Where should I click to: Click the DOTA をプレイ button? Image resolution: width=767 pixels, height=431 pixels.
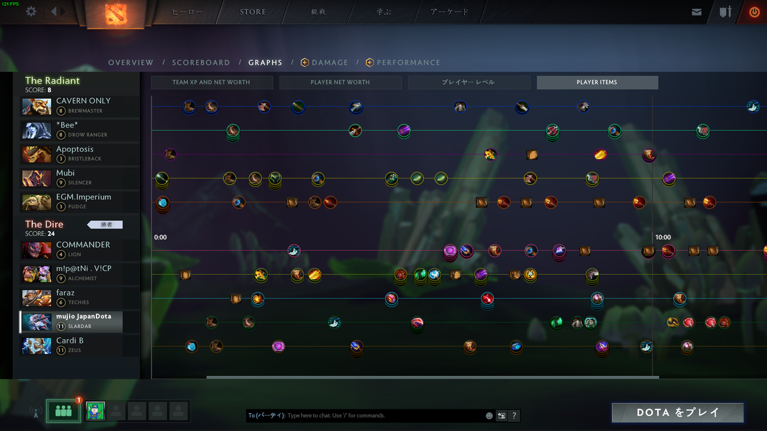click(678, 412)
